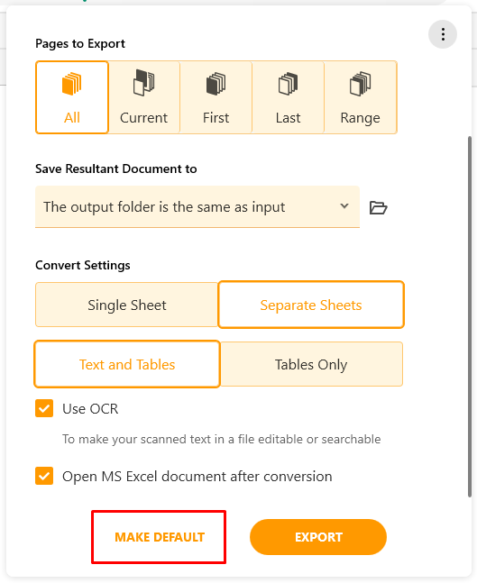Uncheck Open MS Excel document after conversion

(x=44, y=476)
